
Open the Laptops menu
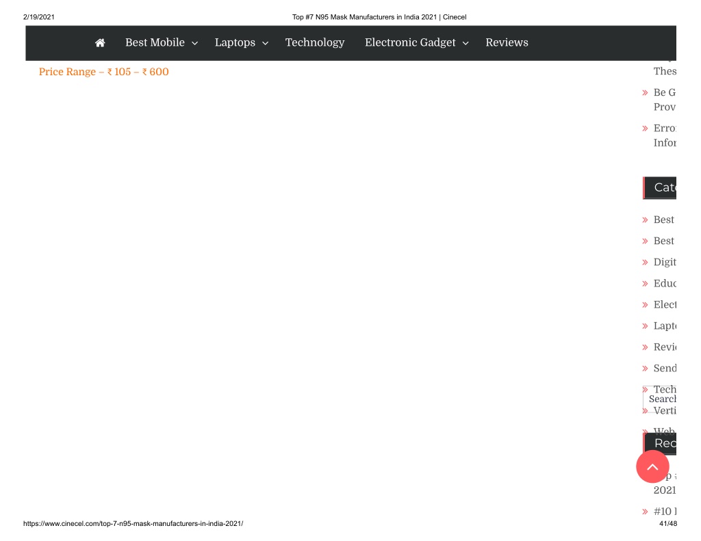[x=235, y=42]
